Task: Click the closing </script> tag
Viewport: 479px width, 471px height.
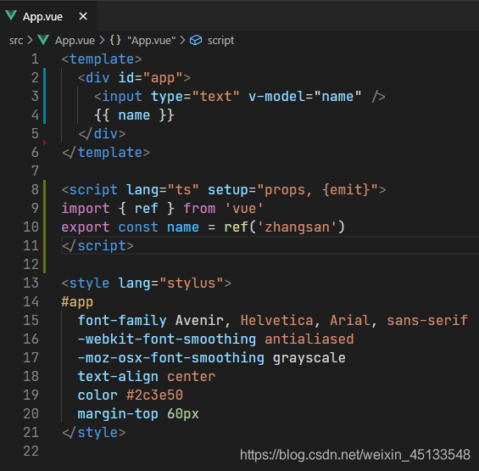Action: [97, 246]
